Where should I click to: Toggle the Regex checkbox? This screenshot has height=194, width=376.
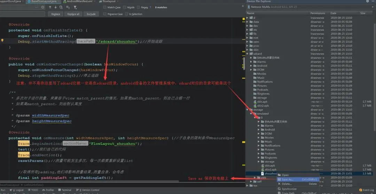[138, 7]
